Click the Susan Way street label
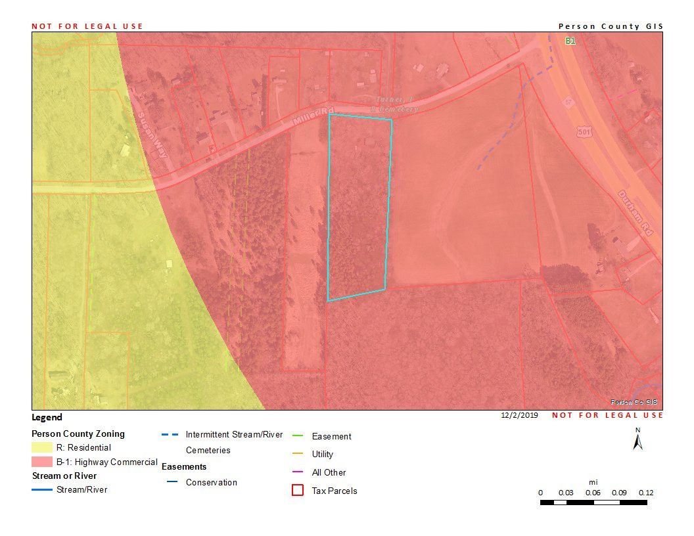 [150, 135]
